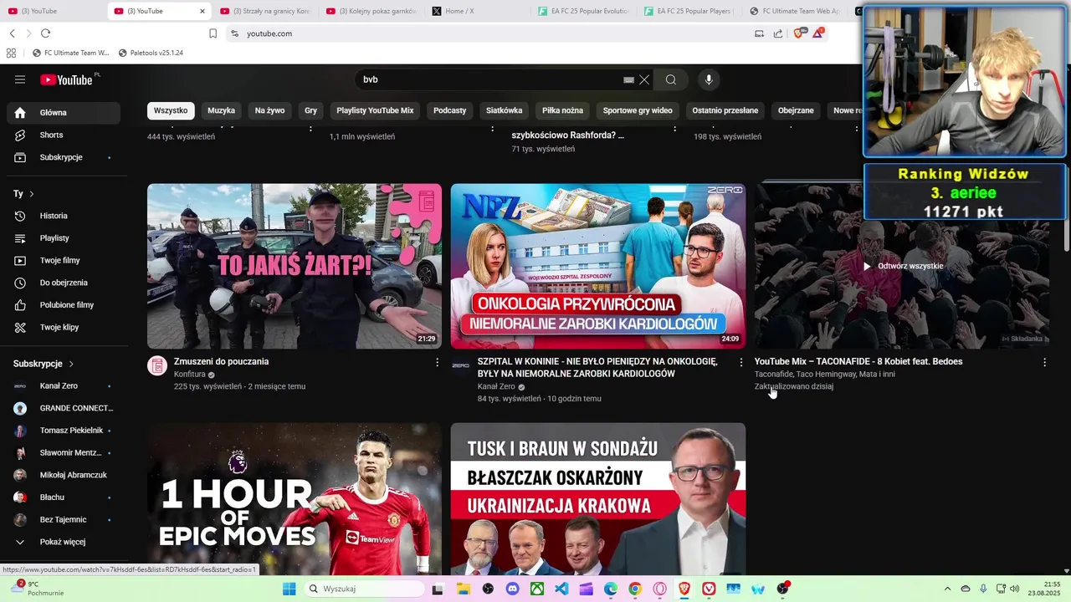
Task: Open options for YouTube Mix TACONAFIDE
Action: tap(1044, 362)
